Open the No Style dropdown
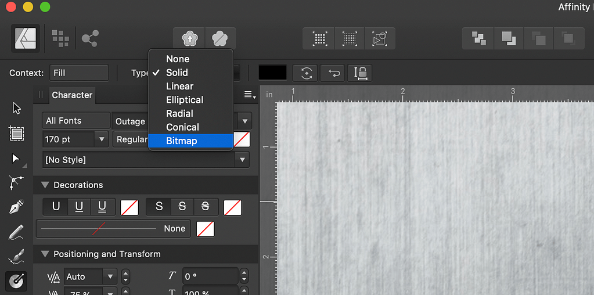This screenshot has height=295, width=594. click(146, 160)
